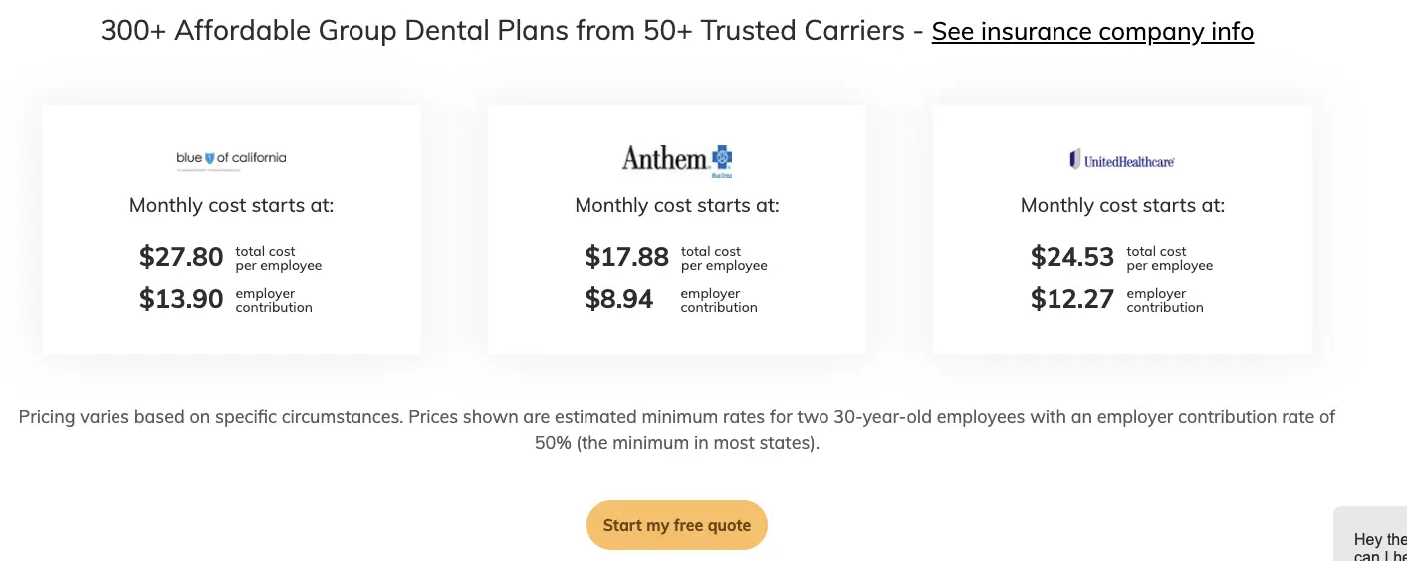Click "Monthly cost starts at" in Blue Shield card
Screen dimensions: 1407x561
(x=231, y=206)
